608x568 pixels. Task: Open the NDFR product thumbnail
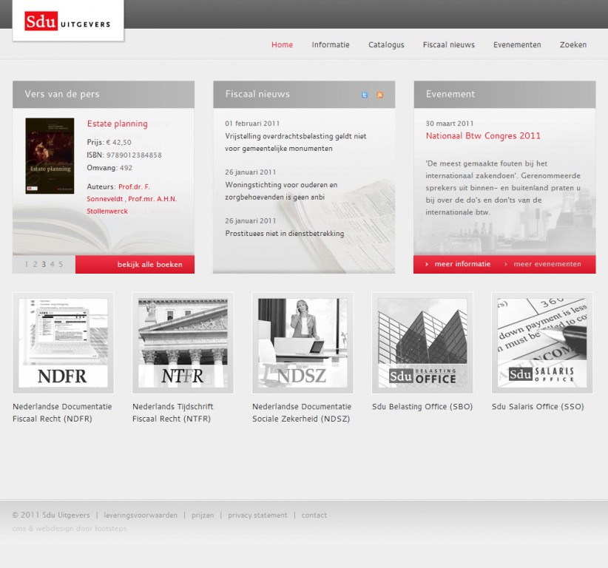point(63,342)
